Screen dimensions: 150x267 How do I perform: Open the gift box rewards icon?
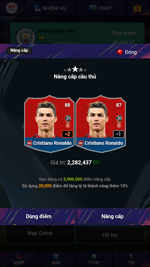coord(137,8)
